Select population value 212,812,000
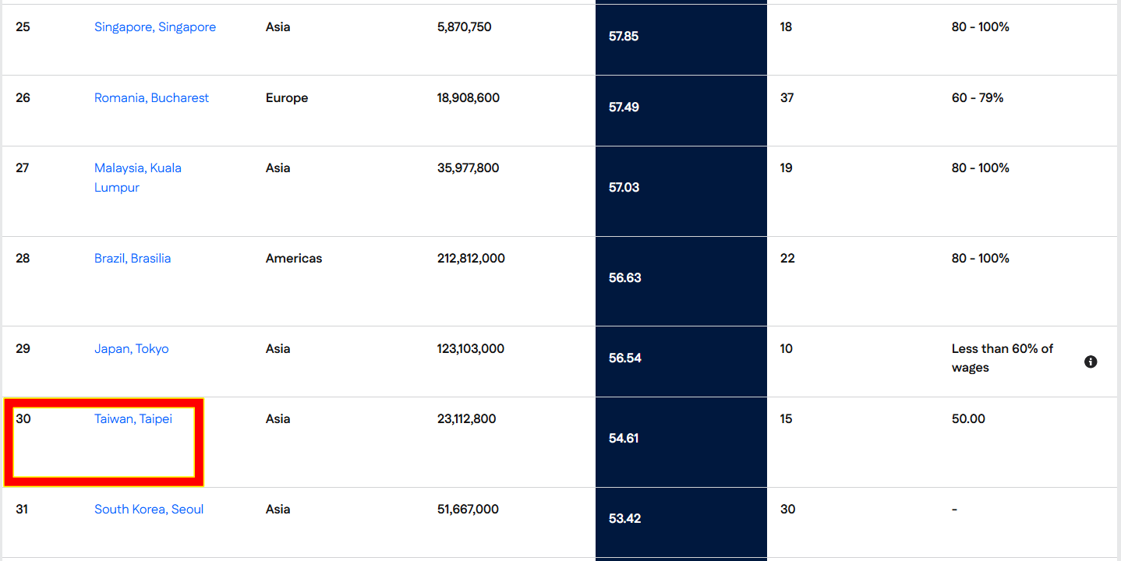This screenshot has width=1121, height=561. pos(471,259)
